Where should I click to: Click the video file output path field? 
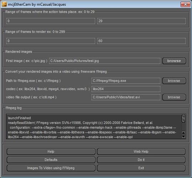pyautogui.click(x=126, y=97)
